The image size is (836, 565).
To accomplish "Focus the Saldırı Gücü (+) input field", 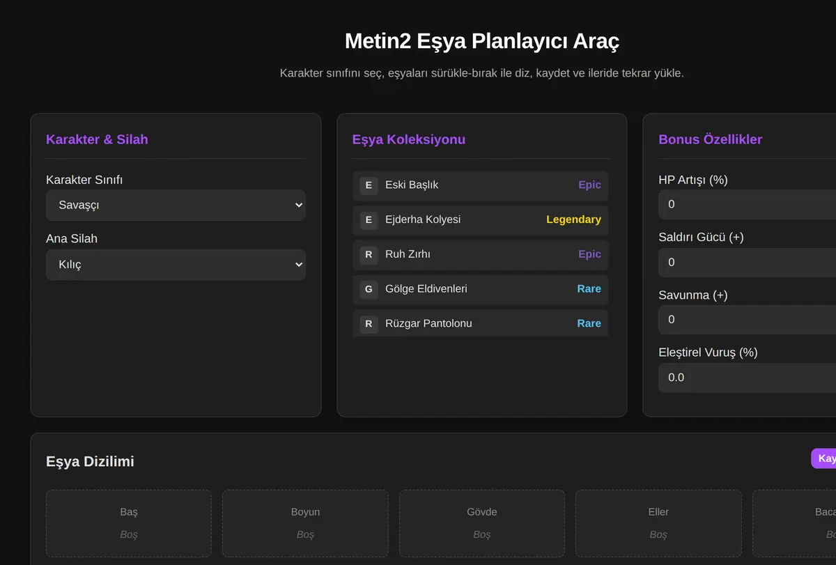I will coord(747,262).
